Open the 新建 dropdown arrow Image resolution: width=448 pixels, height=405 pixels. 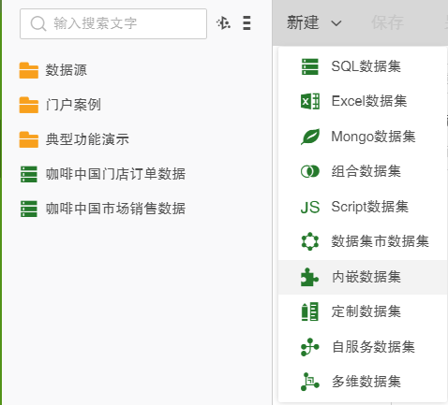tap(336, 23)
